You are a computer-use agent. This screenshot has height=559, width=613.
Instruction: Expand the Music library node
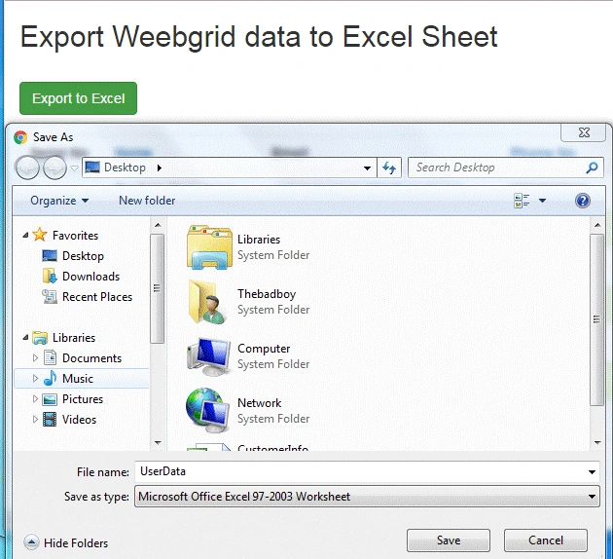coord(35,378)
